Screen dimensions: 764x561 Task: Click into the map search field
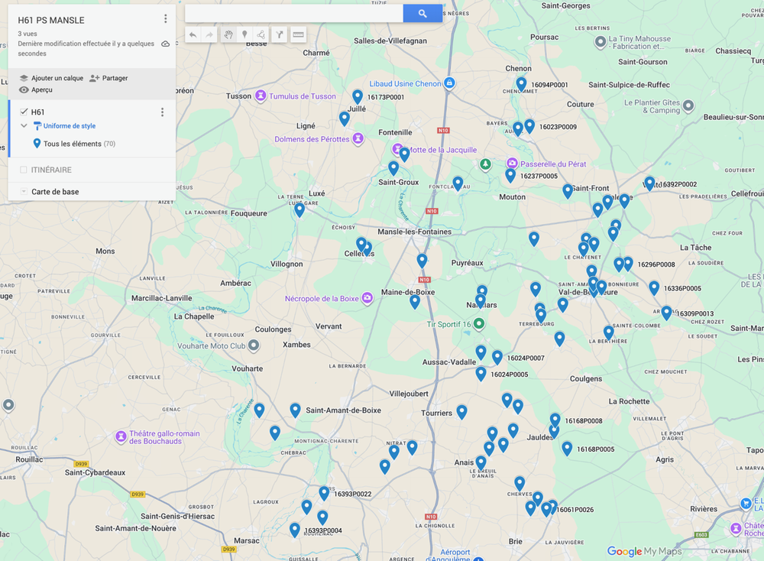[x=293, y=13]
